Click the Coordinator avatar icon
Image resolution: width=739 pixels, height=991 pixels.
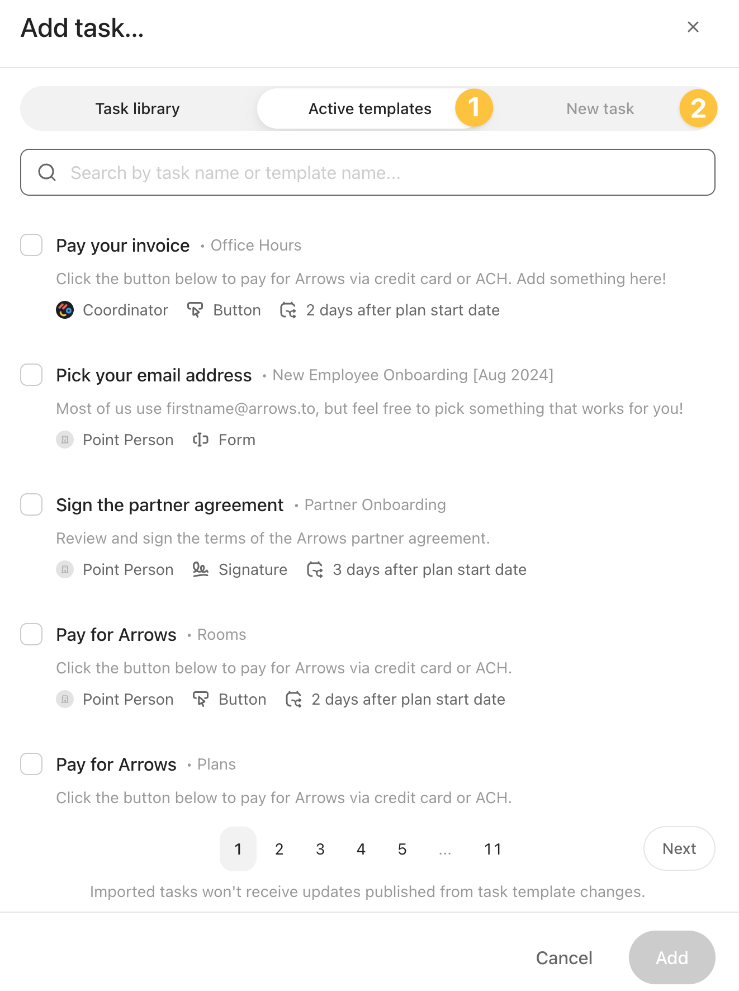pyautogui.click(x=65, y=310)
